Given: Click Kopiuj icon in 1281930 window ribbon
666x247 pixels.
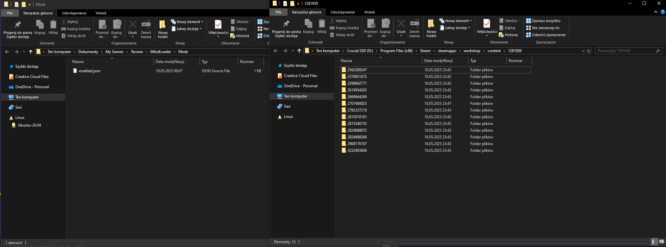Looking at the screenshot, I should coord(309,27).
